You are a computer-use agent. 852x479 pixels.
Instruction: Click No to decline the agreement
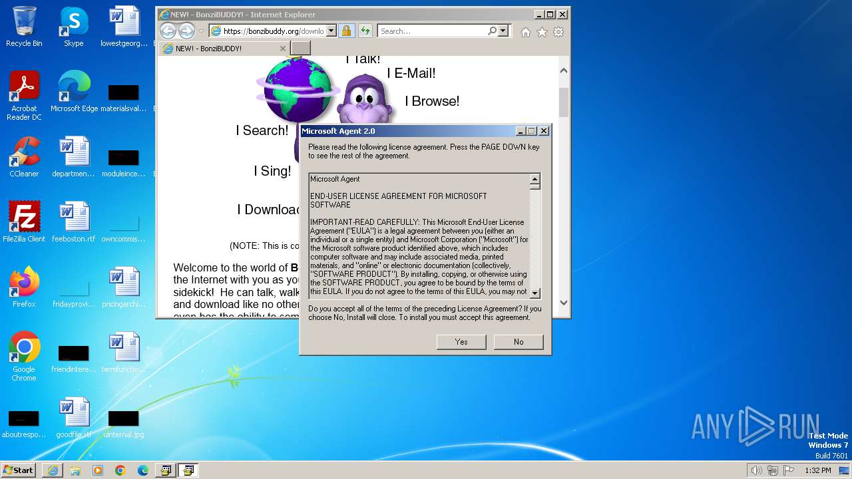click(x=519, y=341)
